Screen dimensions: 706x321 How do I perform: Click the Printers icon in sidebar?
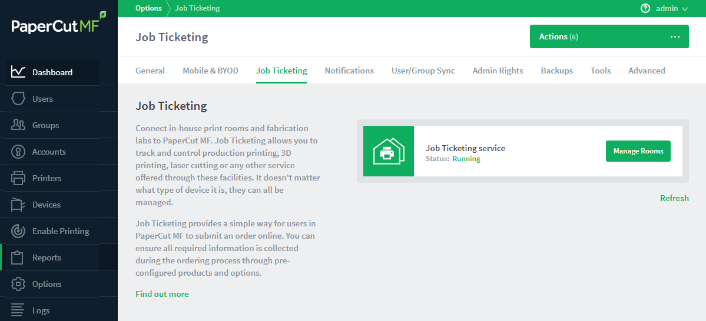click(x=18, y=178)
